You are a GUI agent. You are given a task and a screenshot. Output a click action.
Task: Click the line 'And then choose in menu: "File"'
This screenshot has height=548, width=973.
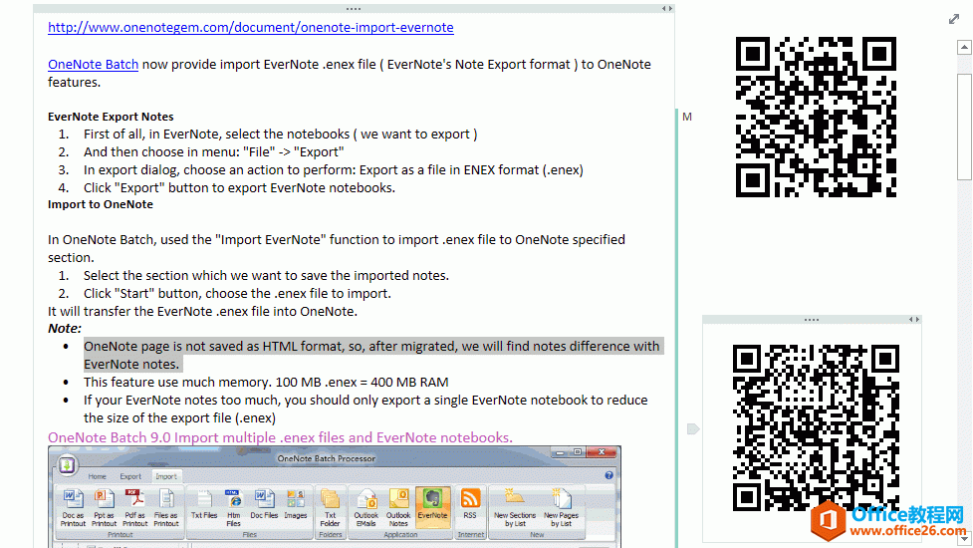[x=214, y=152]
